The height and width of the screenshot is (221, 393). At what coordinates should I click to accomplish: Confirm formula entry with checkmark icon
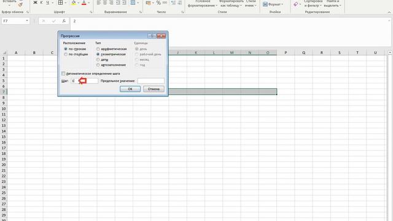point(53,21)
